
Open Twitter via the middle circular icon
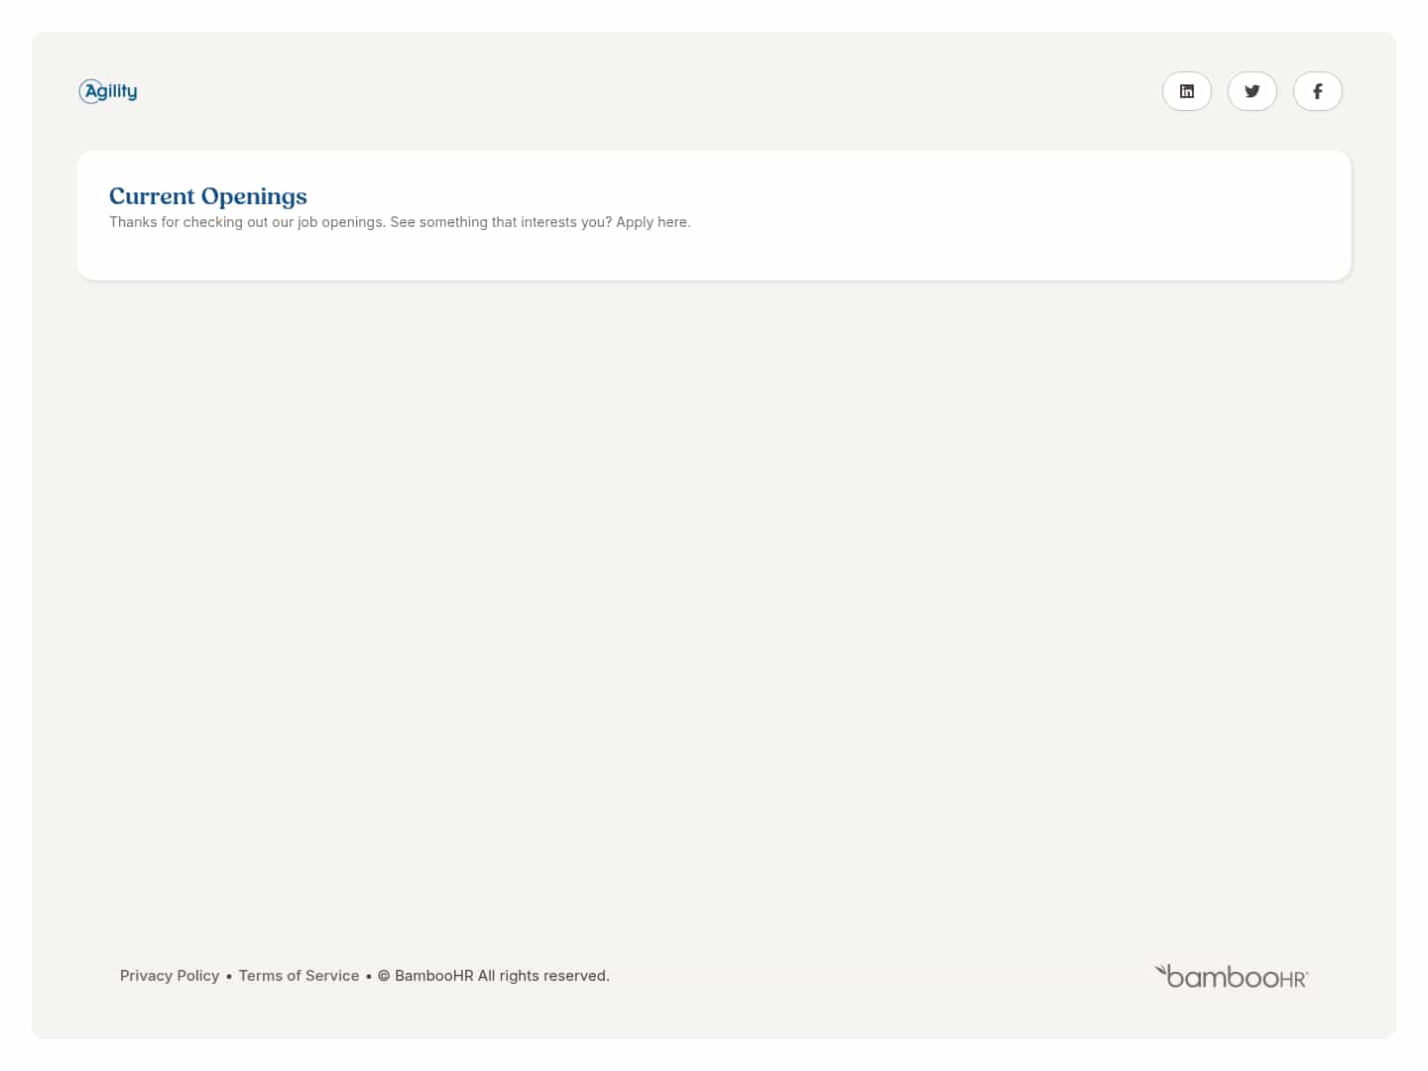[x=1251, y=90]
